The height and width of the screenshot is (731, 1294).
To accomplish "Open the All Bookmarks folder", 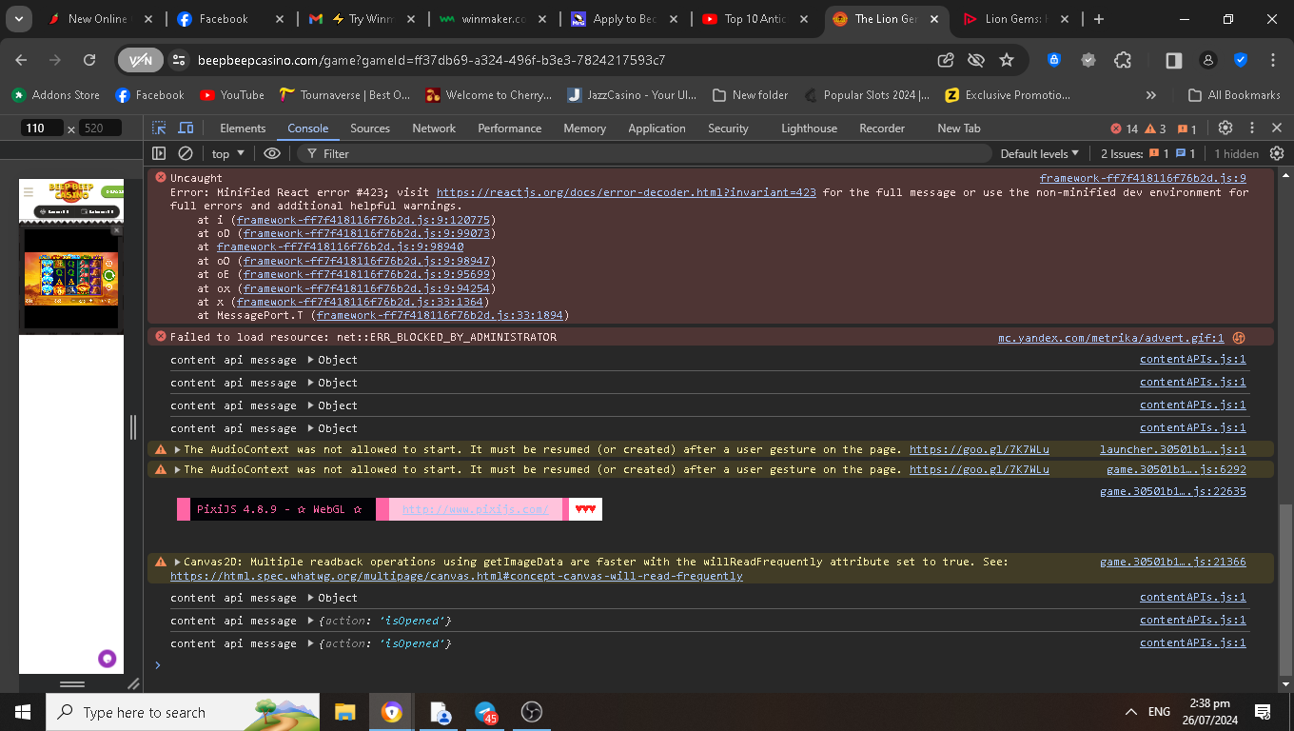I will 1235,95.
